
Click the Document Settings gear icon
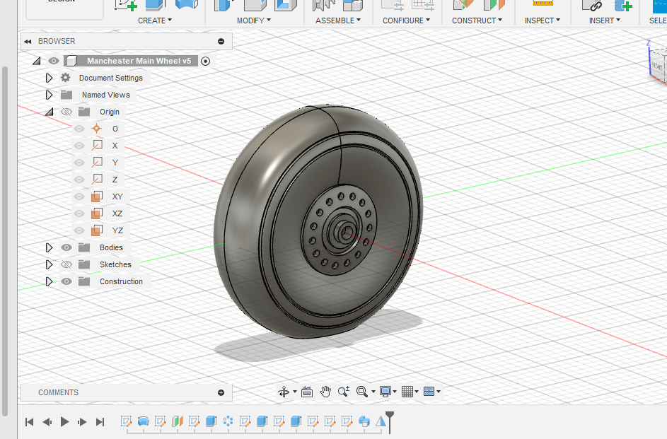click(x=66, y=78)
